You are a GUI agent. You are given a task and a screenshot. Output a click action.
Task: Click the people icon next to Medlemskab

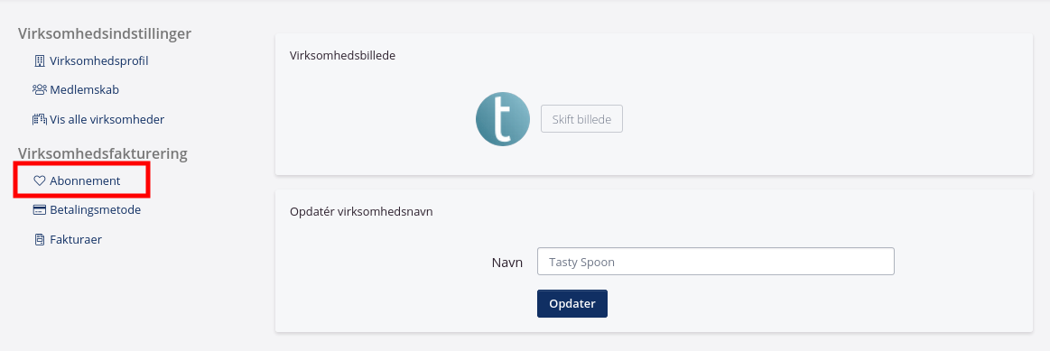click(40, 89)
